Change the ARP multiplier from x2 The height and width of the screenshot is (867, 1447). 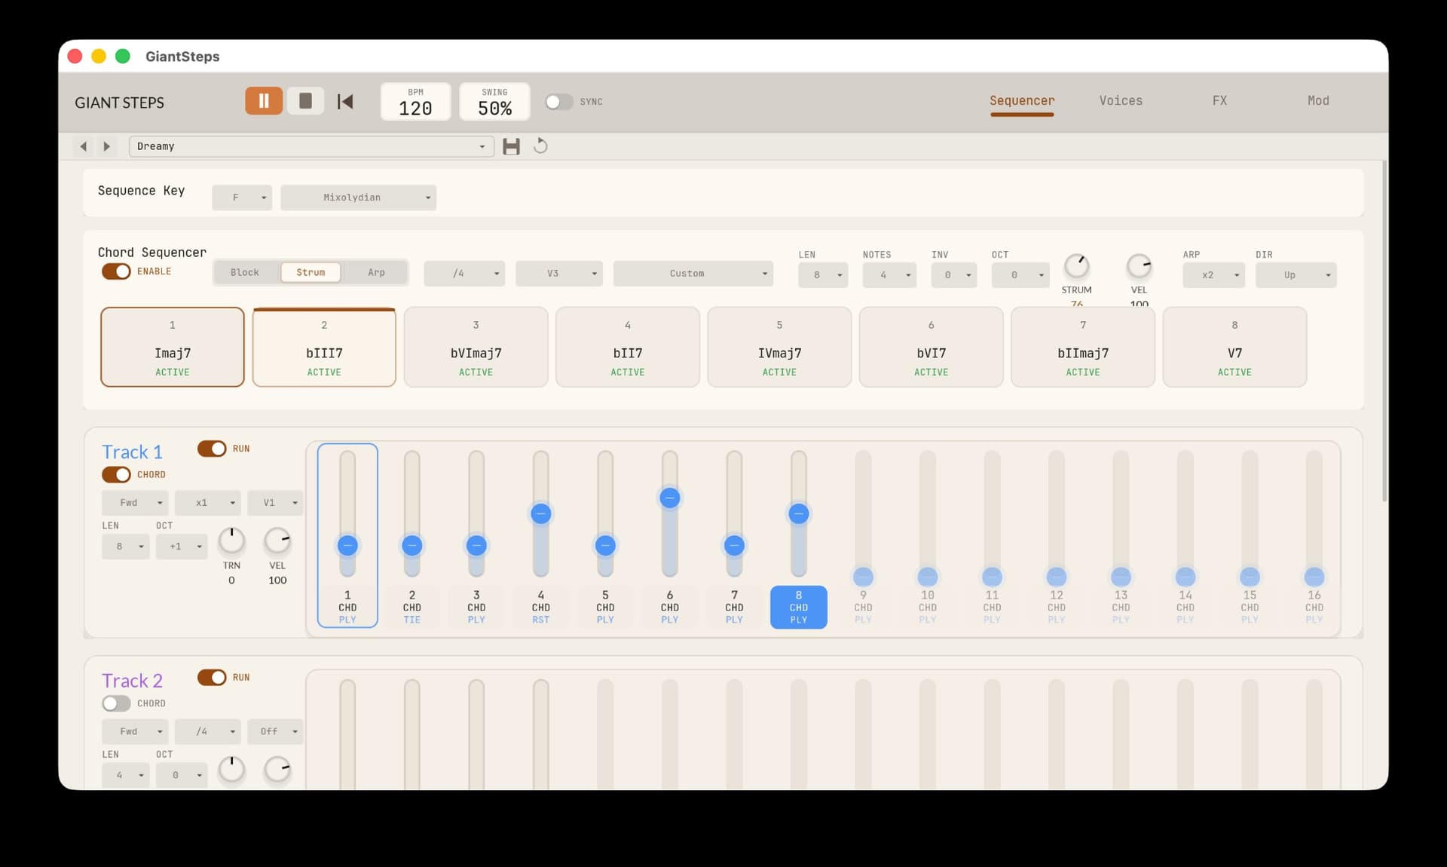(x=1213, y=275)
